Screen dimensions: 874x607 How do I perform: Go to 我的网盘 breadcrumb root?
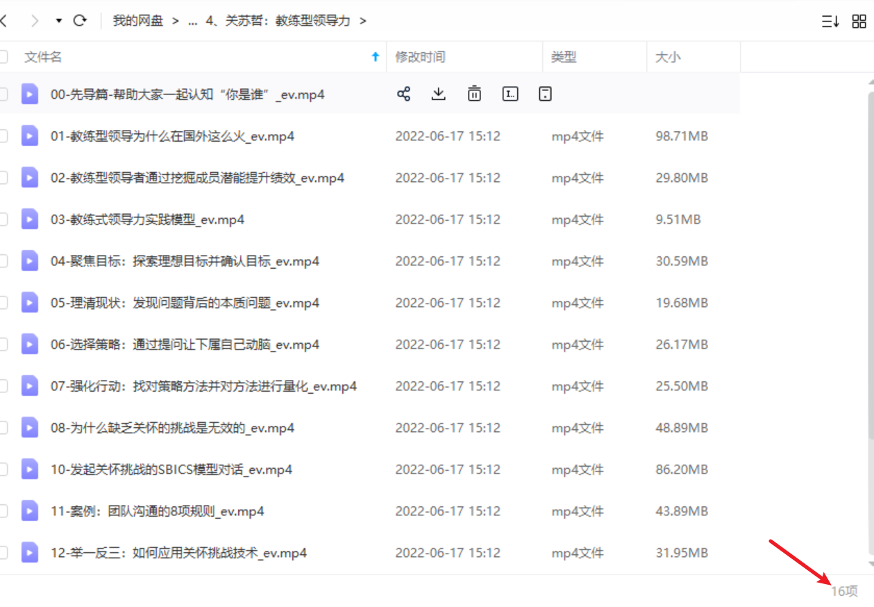[138, 21]
